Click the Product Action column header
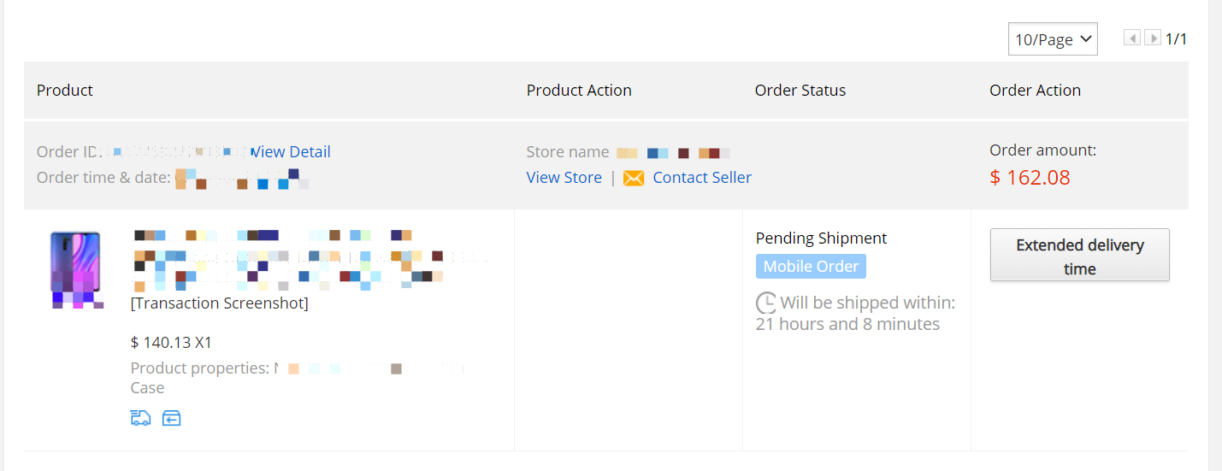The width and height of the screenshot is (1222, 471). pyautogui.click(x=579, y=91)
